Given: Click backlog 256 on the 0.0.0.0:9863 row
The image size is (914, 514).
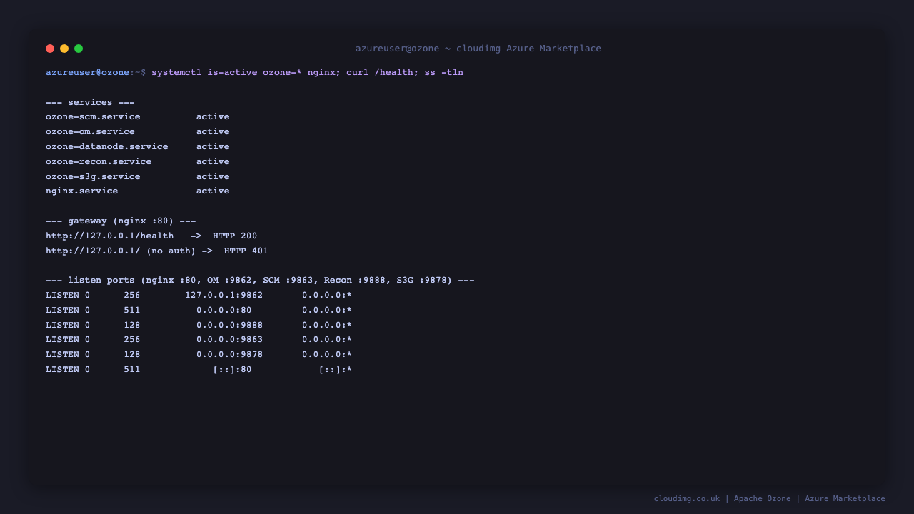Looking at the screenshot, I should click(x=132, y=340).
